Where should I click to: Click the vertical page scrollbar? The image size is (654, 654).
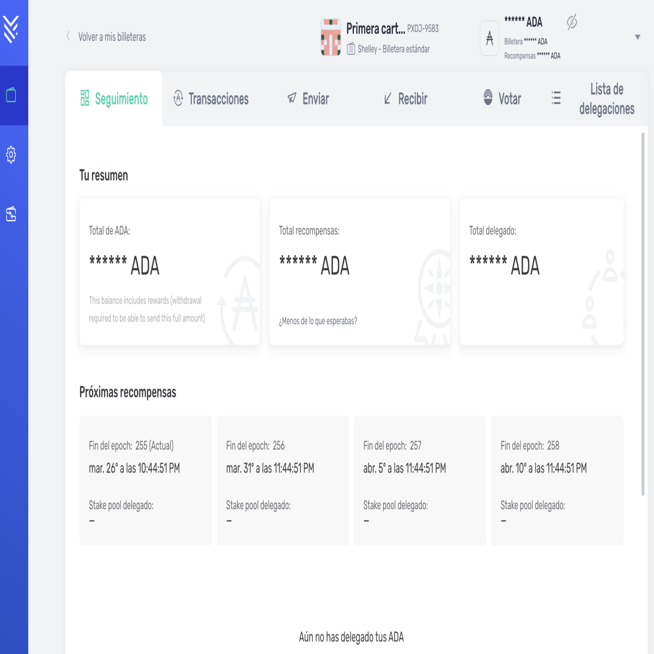(643, 314)
